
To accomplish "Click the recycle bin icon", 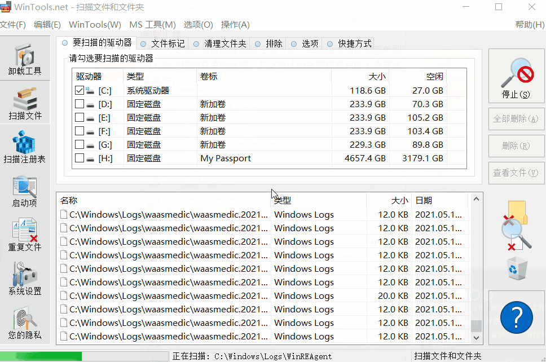I will coord(517,269).
